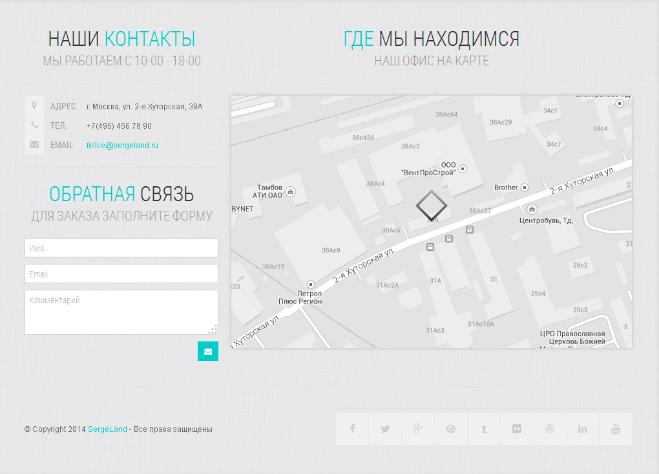Click the Brother map marker icon
Screen dimensions: 659x474
[x=525, y=188]
